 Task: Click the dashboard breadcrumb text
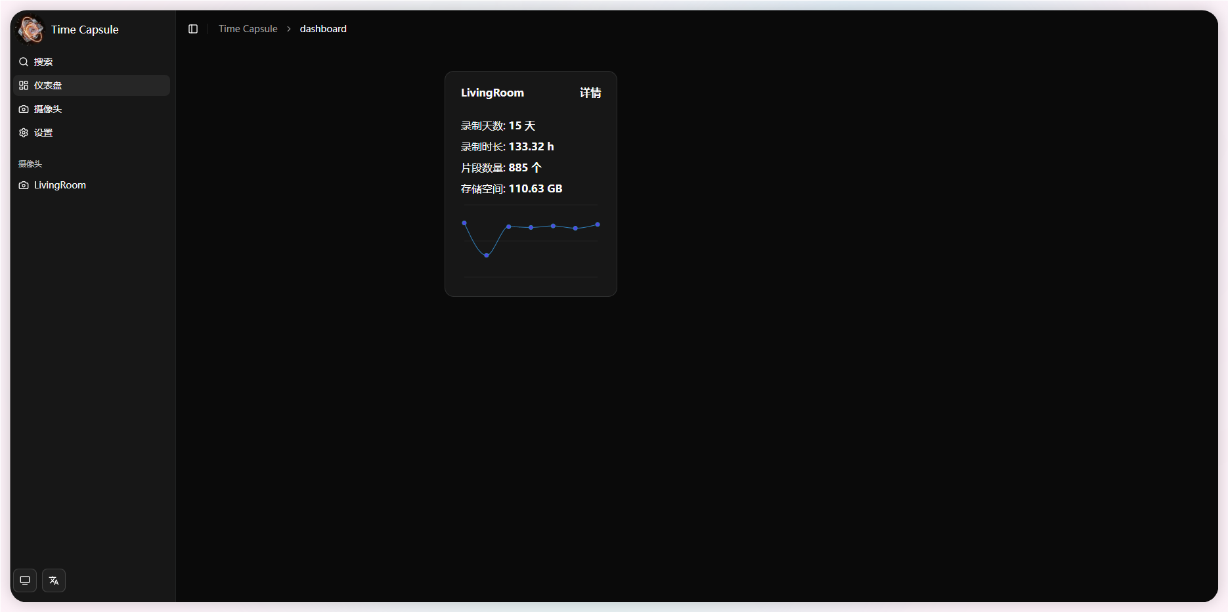pos(323,29)
